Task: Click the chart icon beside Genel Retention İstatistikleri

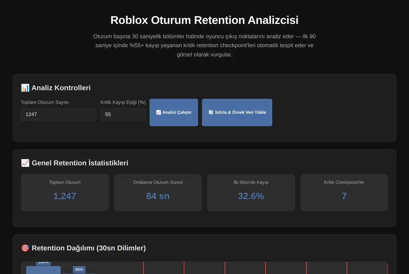Action: tap(25, 163)
